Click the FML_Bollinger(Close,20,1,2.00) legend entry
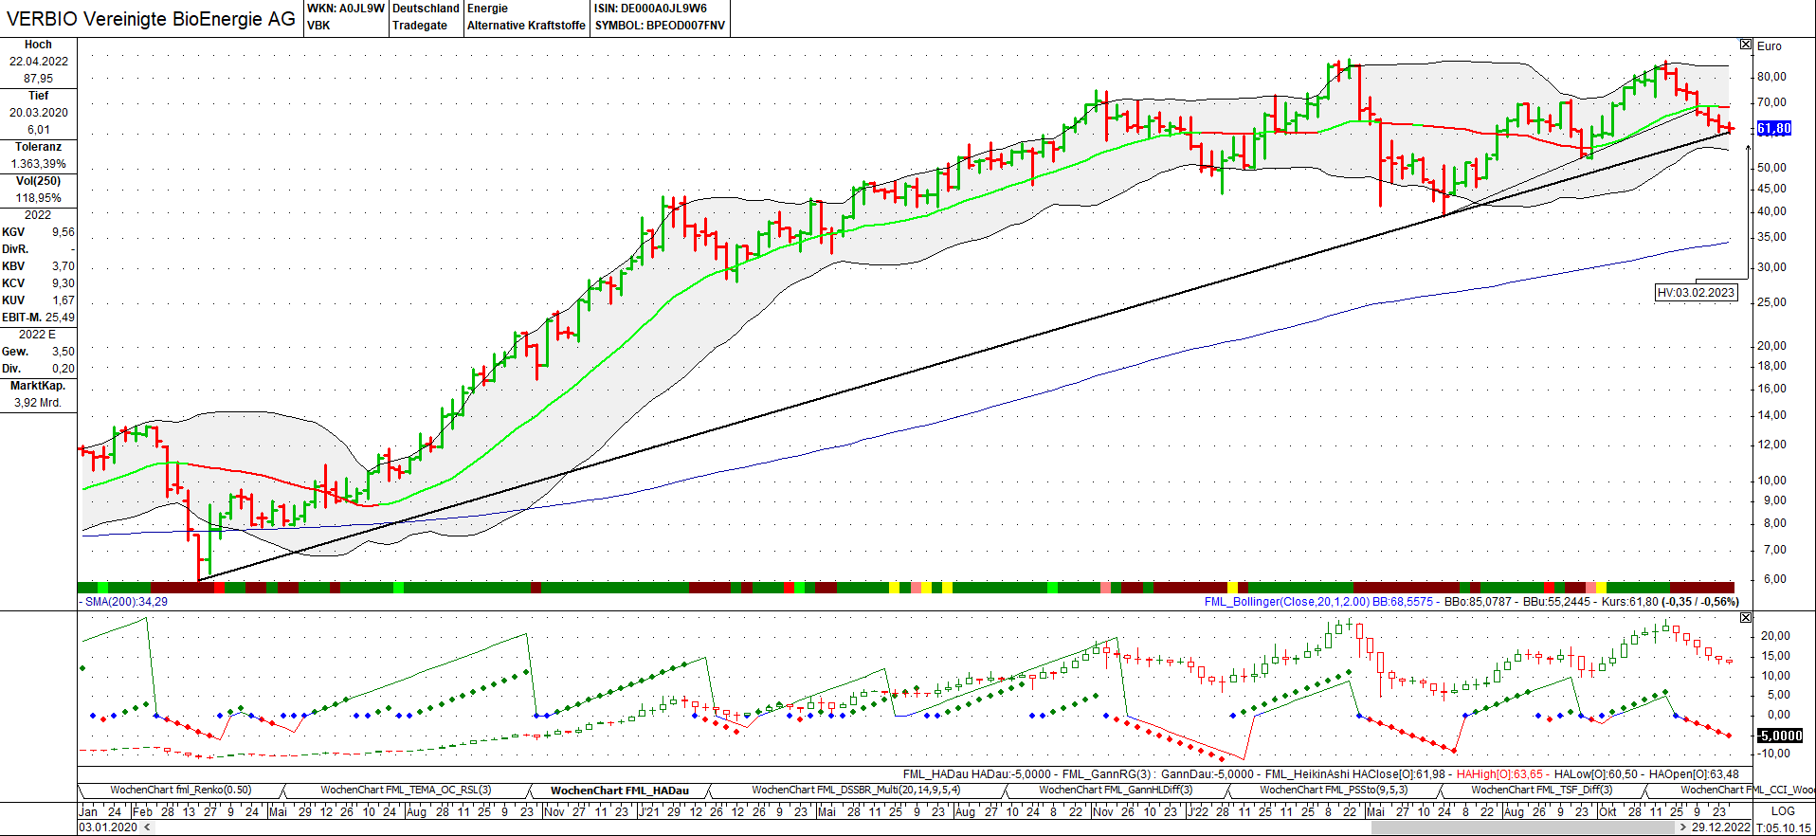 click(x=1287, y=602)
